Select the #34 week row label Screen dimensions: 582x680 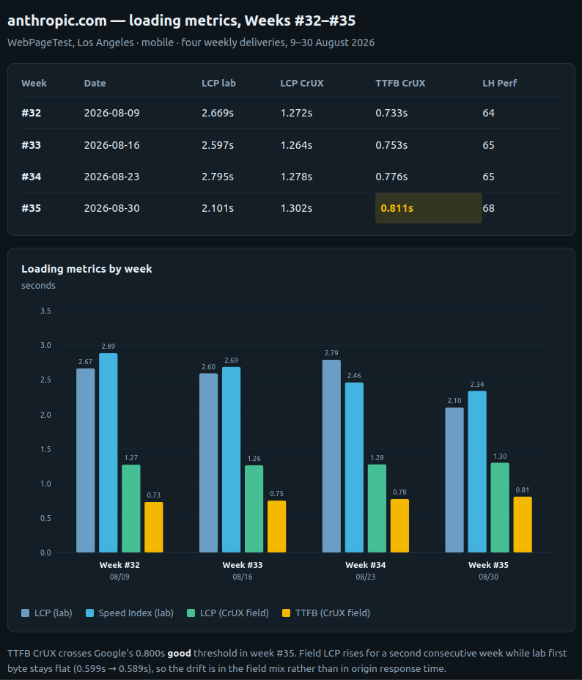point(32,177)
